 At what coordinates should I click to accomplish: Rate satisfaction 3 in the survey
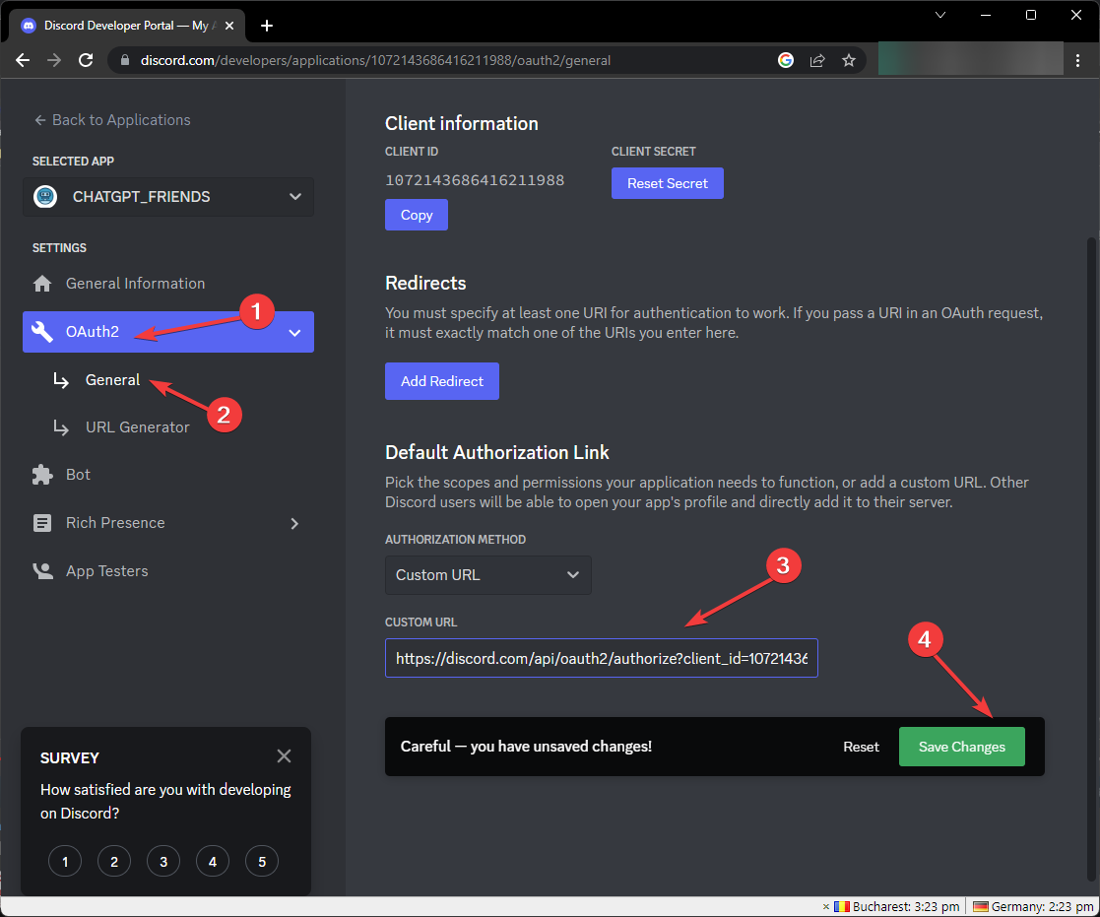coord(163,862)
